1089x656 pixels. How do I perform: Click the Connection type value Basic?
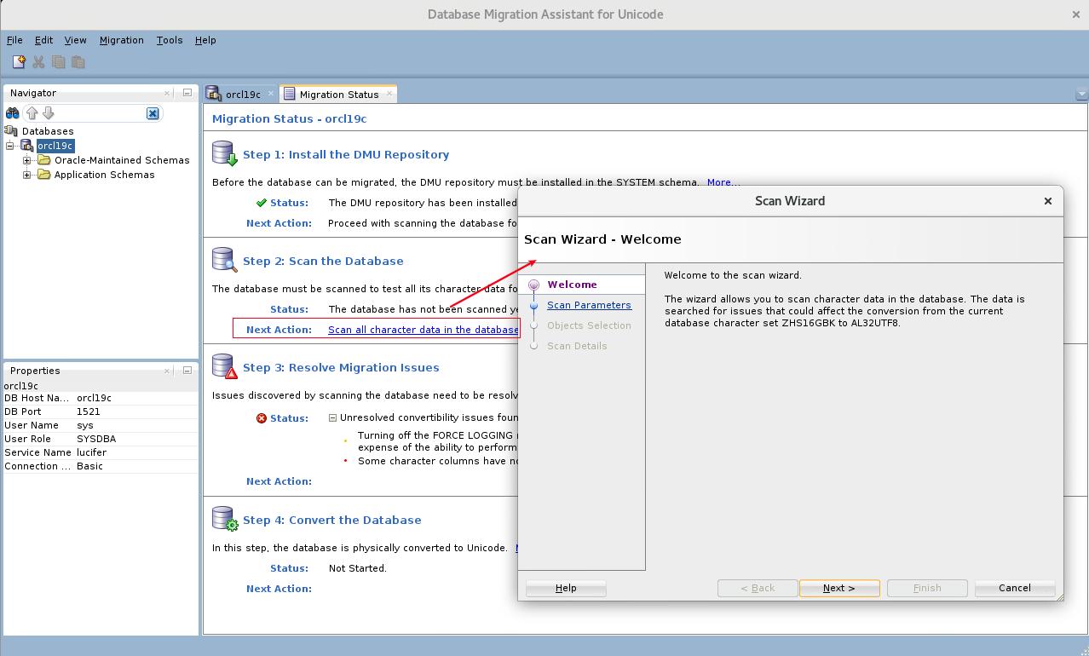[x=89, y=466]
